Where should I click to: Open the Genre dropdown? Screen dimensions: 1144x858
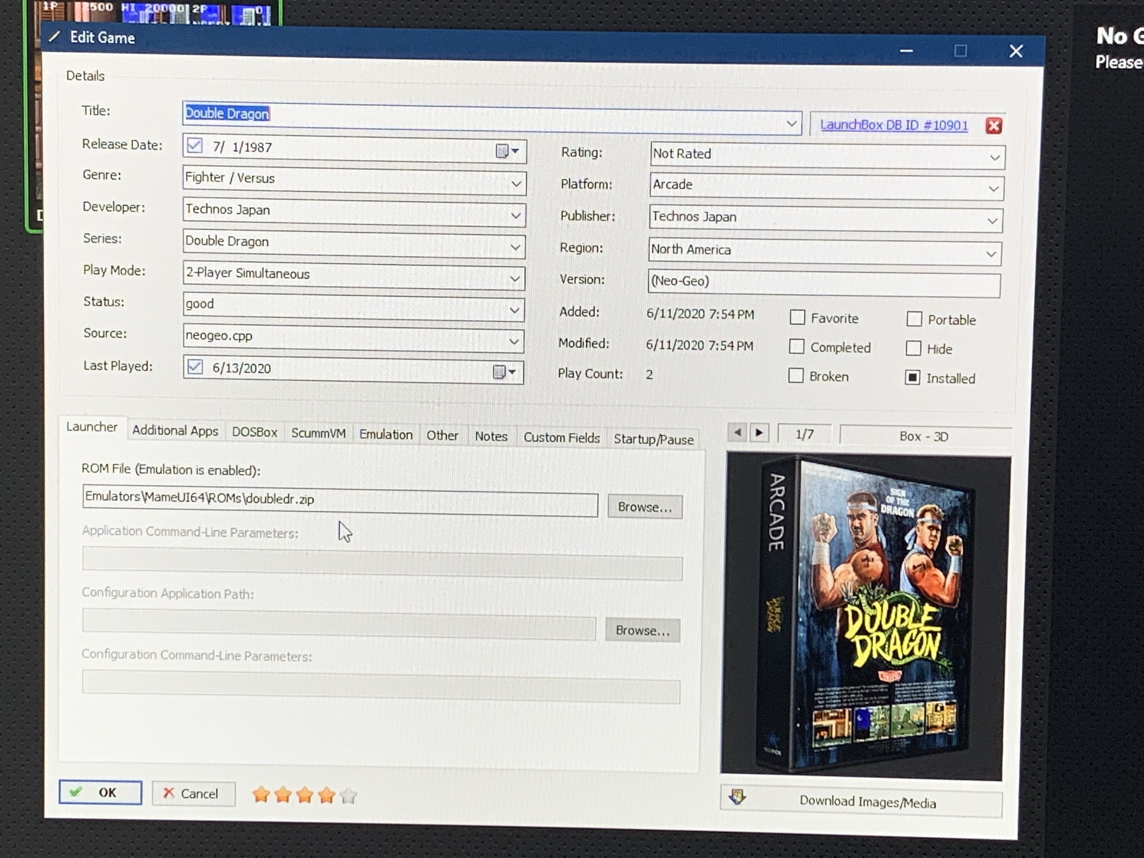(516, 184)
